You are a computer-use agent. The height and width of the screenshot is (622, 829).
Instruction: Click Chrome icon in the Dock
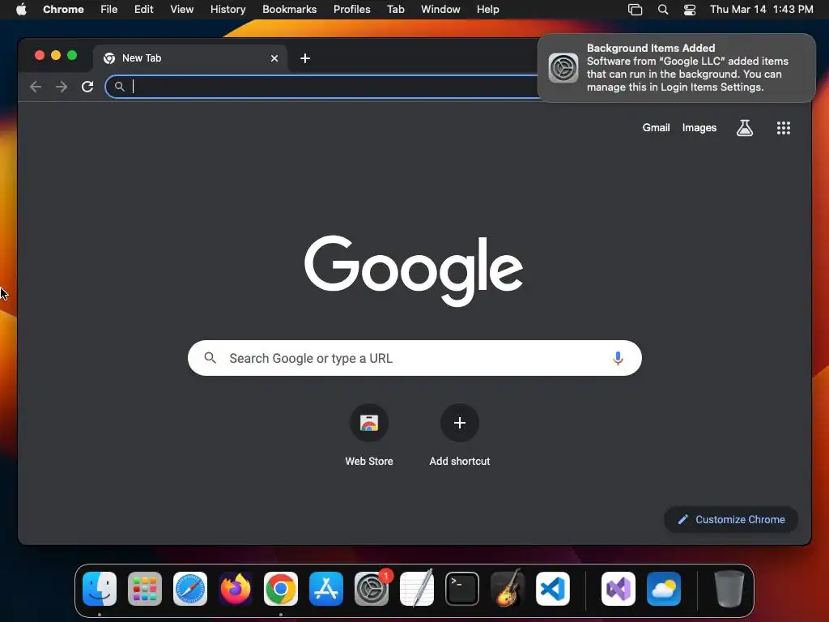pos(281,589)
